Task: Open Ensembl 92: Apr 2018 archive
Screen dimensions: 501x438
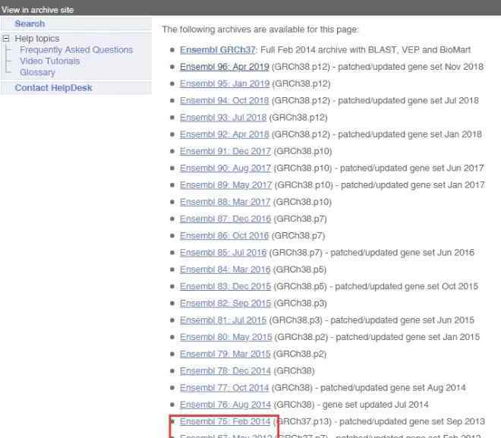Action: coord(224,134)
